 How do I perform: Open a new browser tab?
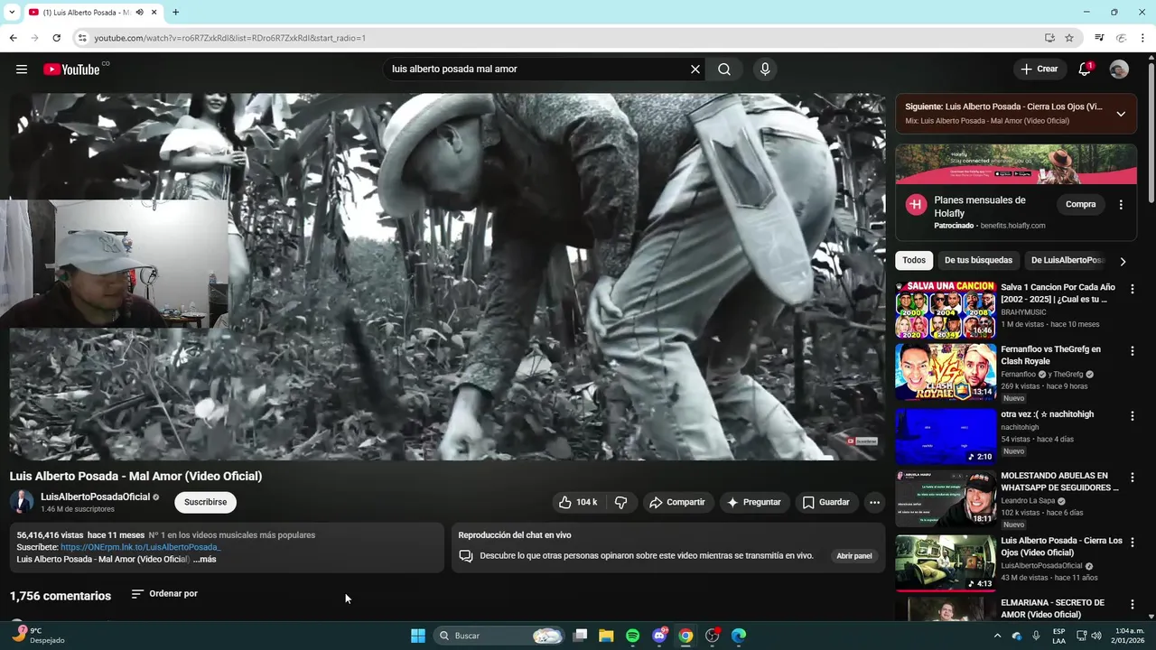(175, 13)
